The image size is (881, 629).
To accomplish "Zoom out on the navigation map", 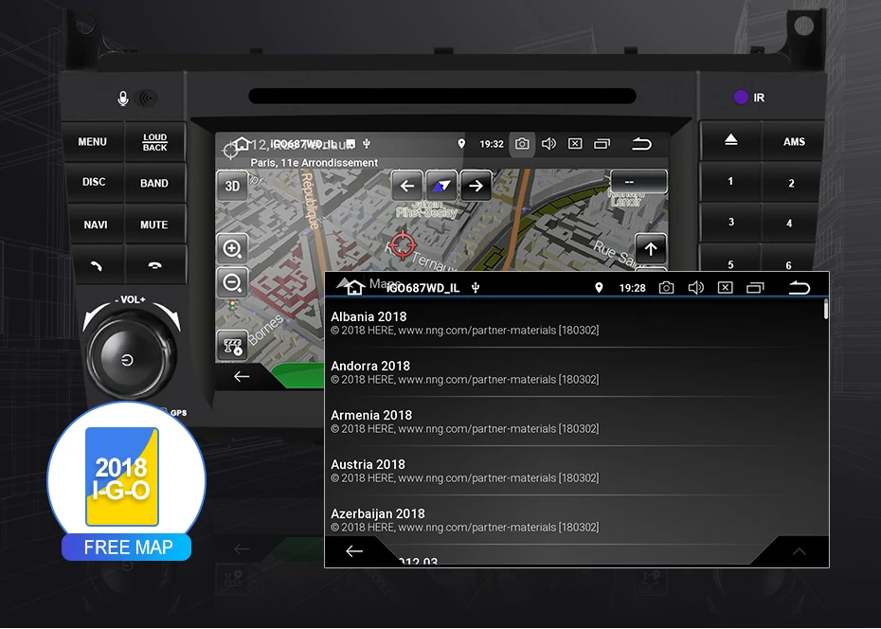I will pos(232,282).
